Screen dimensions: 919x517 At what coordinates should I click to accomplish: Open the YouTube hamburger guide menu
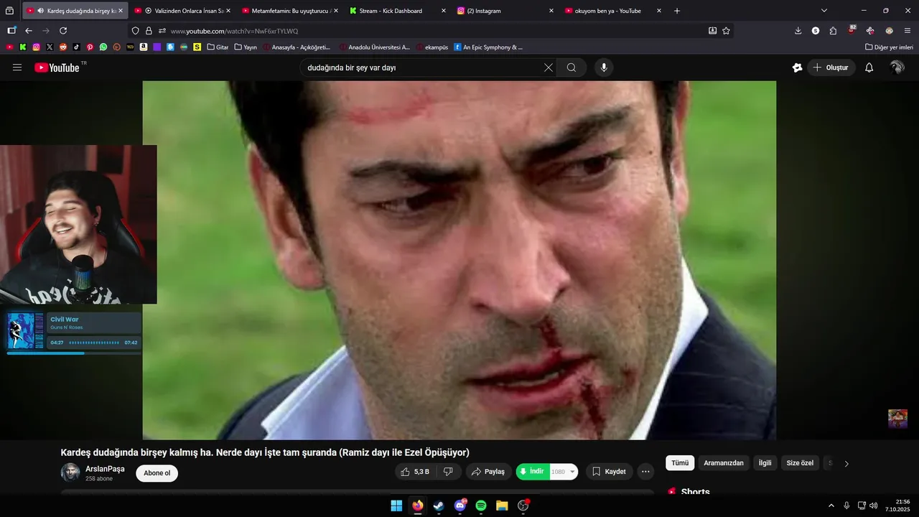(17, 67)
